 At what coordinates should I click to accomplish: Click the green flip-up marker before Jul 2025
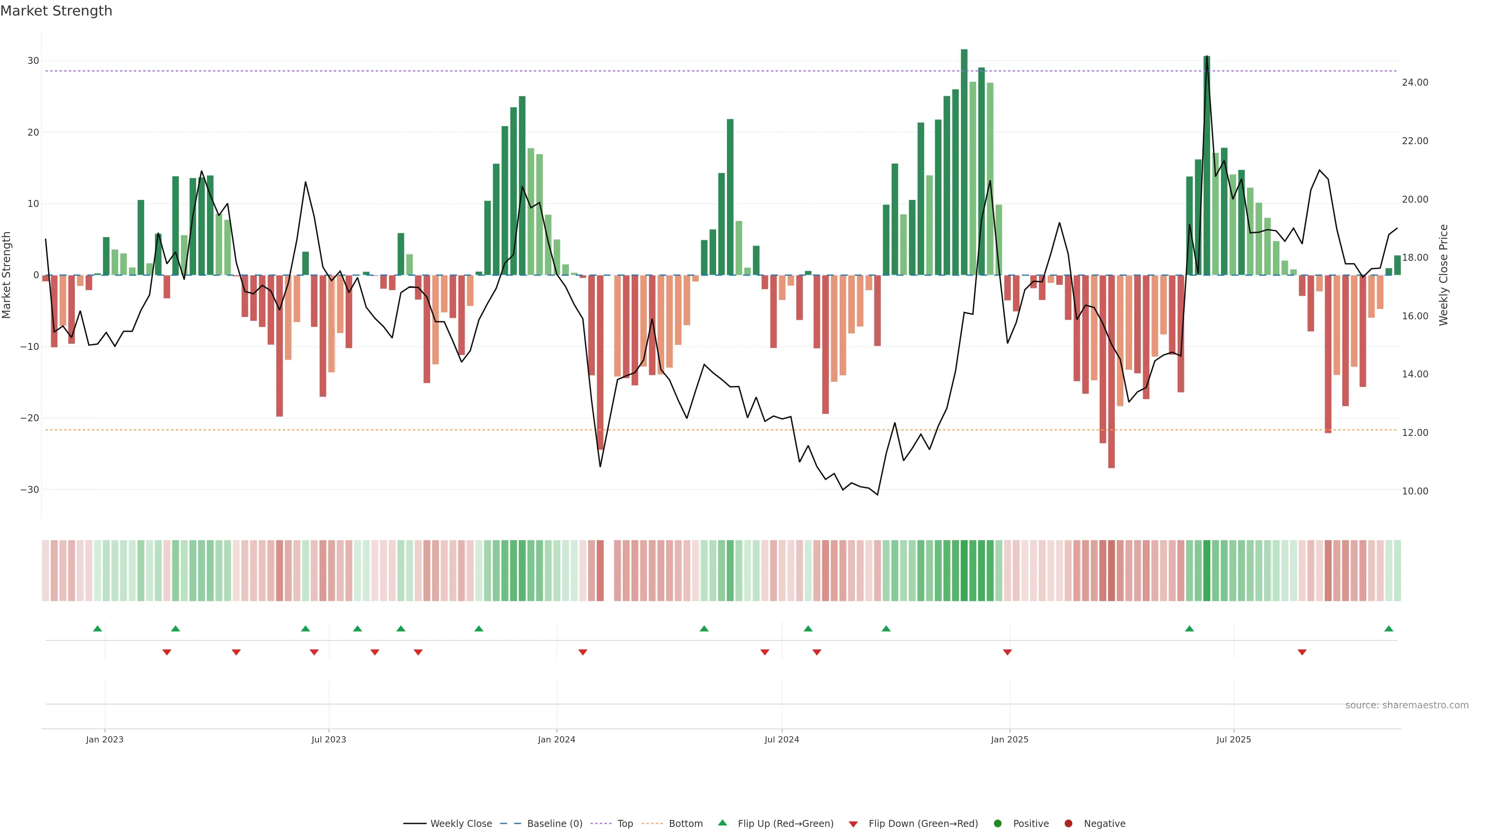(x=1189, y=629)
